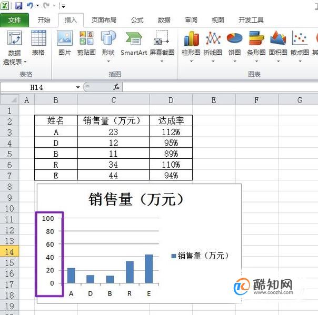
Task: Click the 折线图 line chart icon
Action: tap(213, 38)
